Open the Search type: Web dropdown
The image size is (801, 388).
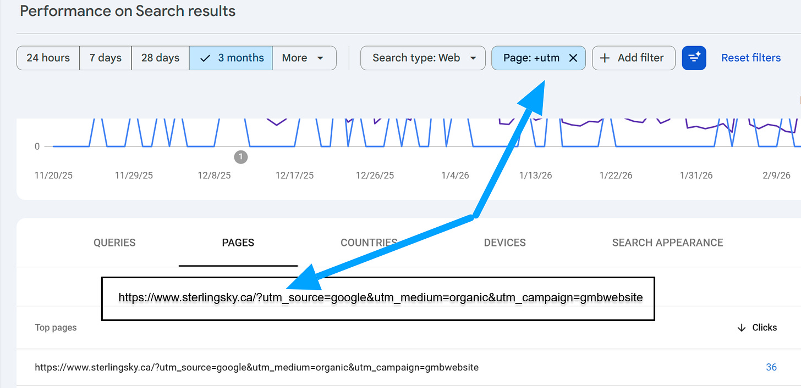pos(423,58)
